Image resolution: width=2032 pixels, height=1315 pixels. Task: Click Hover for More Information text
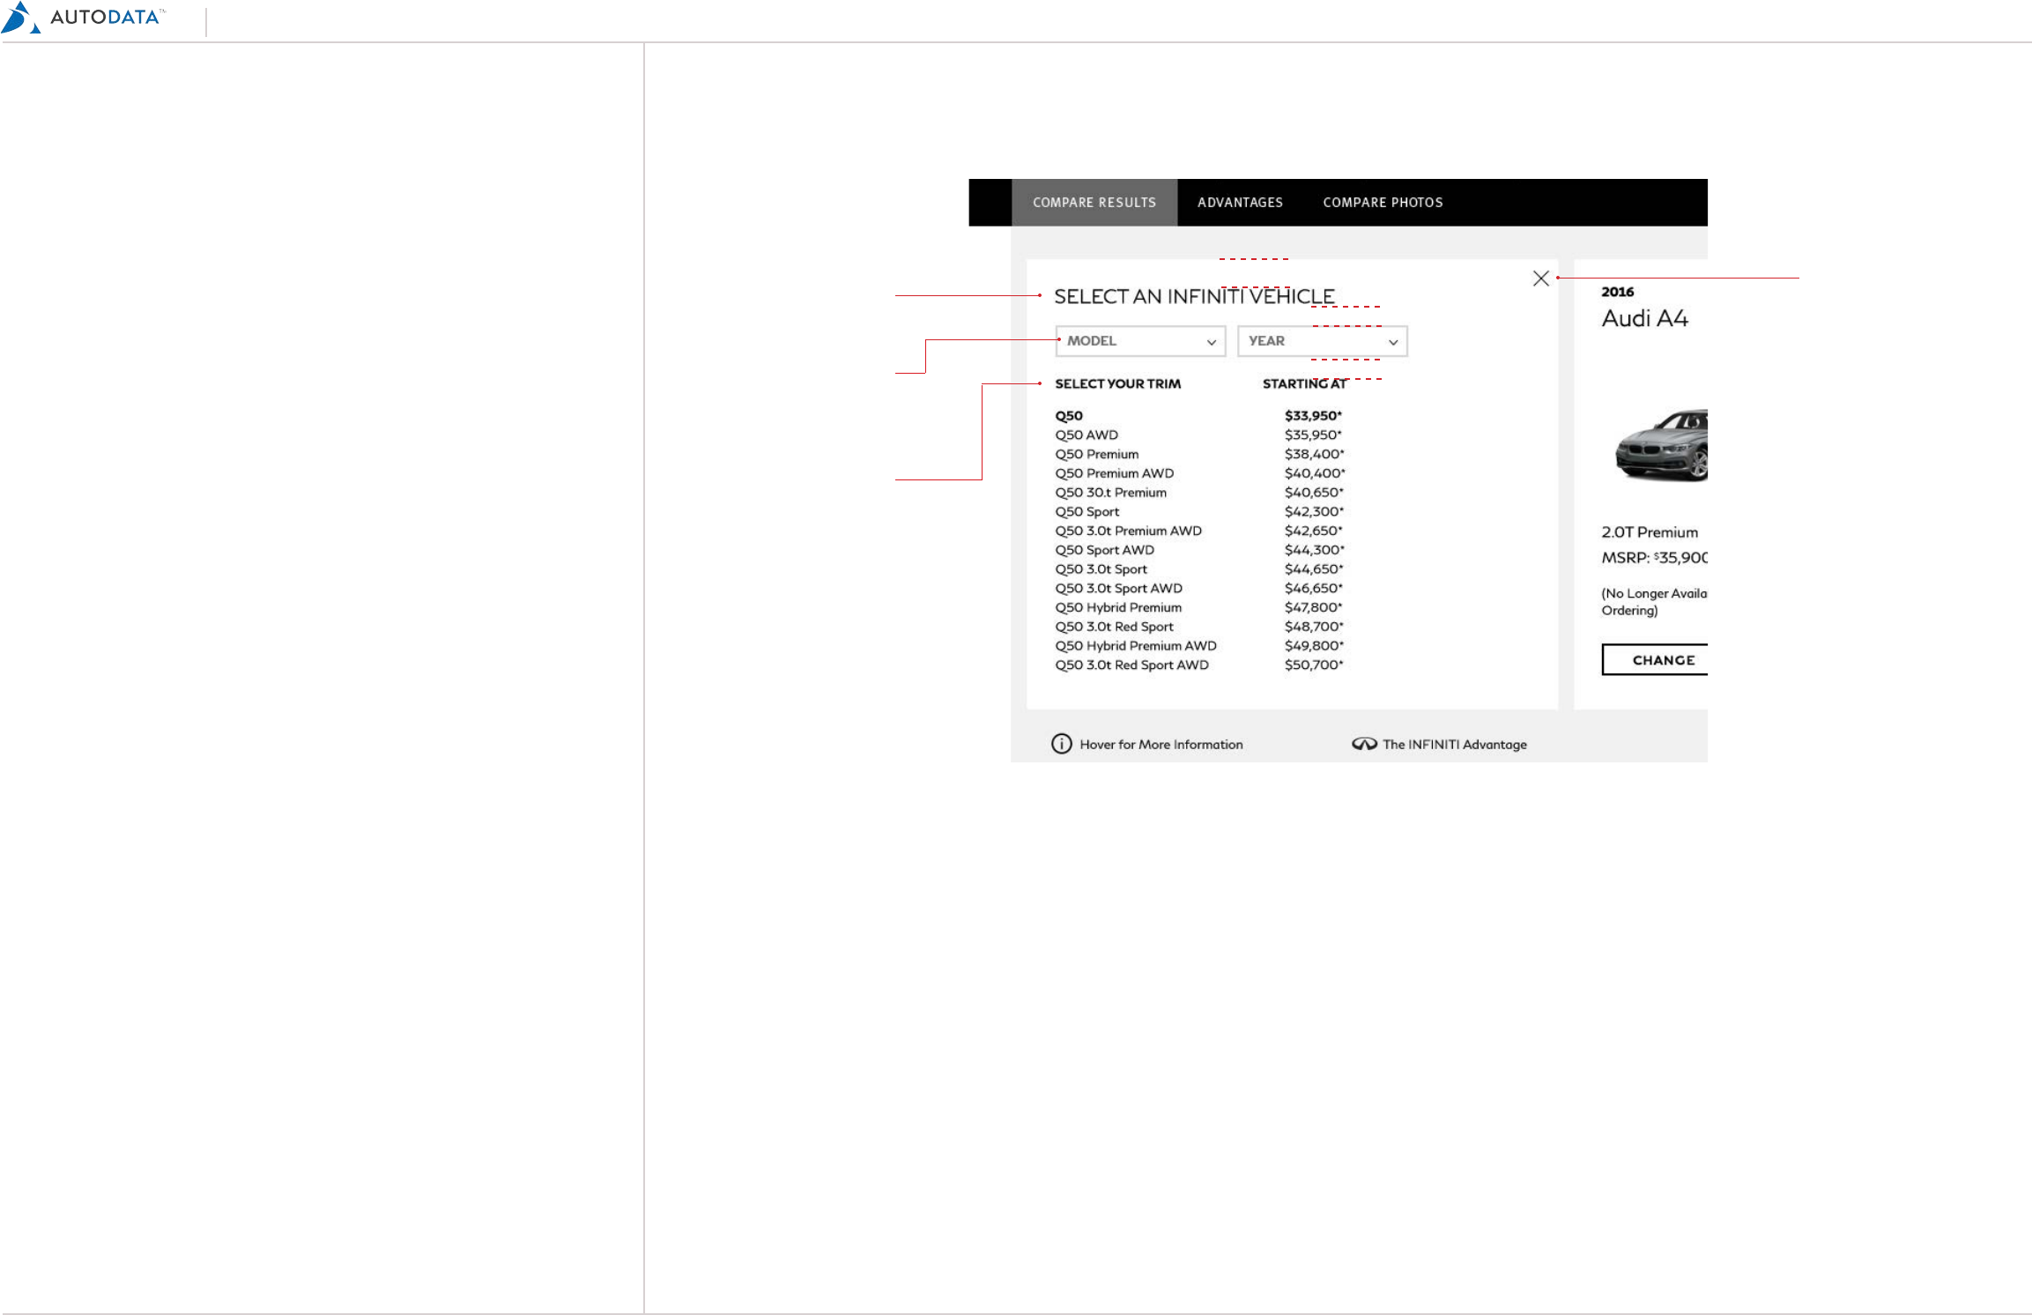(x=1161, y=745)
